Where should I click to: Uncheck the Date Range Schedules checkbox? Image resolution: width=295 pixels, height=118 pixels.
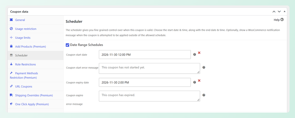pyautogui.click(x=67, y=45)
